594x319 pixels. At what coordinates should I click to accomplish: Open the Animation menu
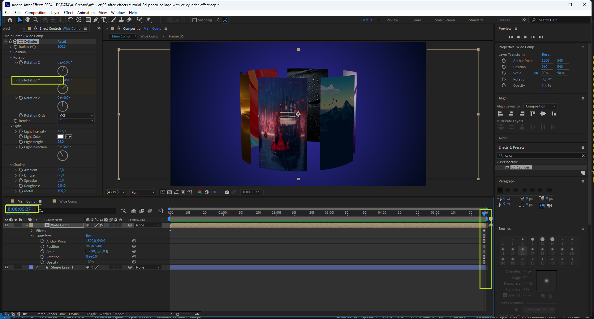86,13
